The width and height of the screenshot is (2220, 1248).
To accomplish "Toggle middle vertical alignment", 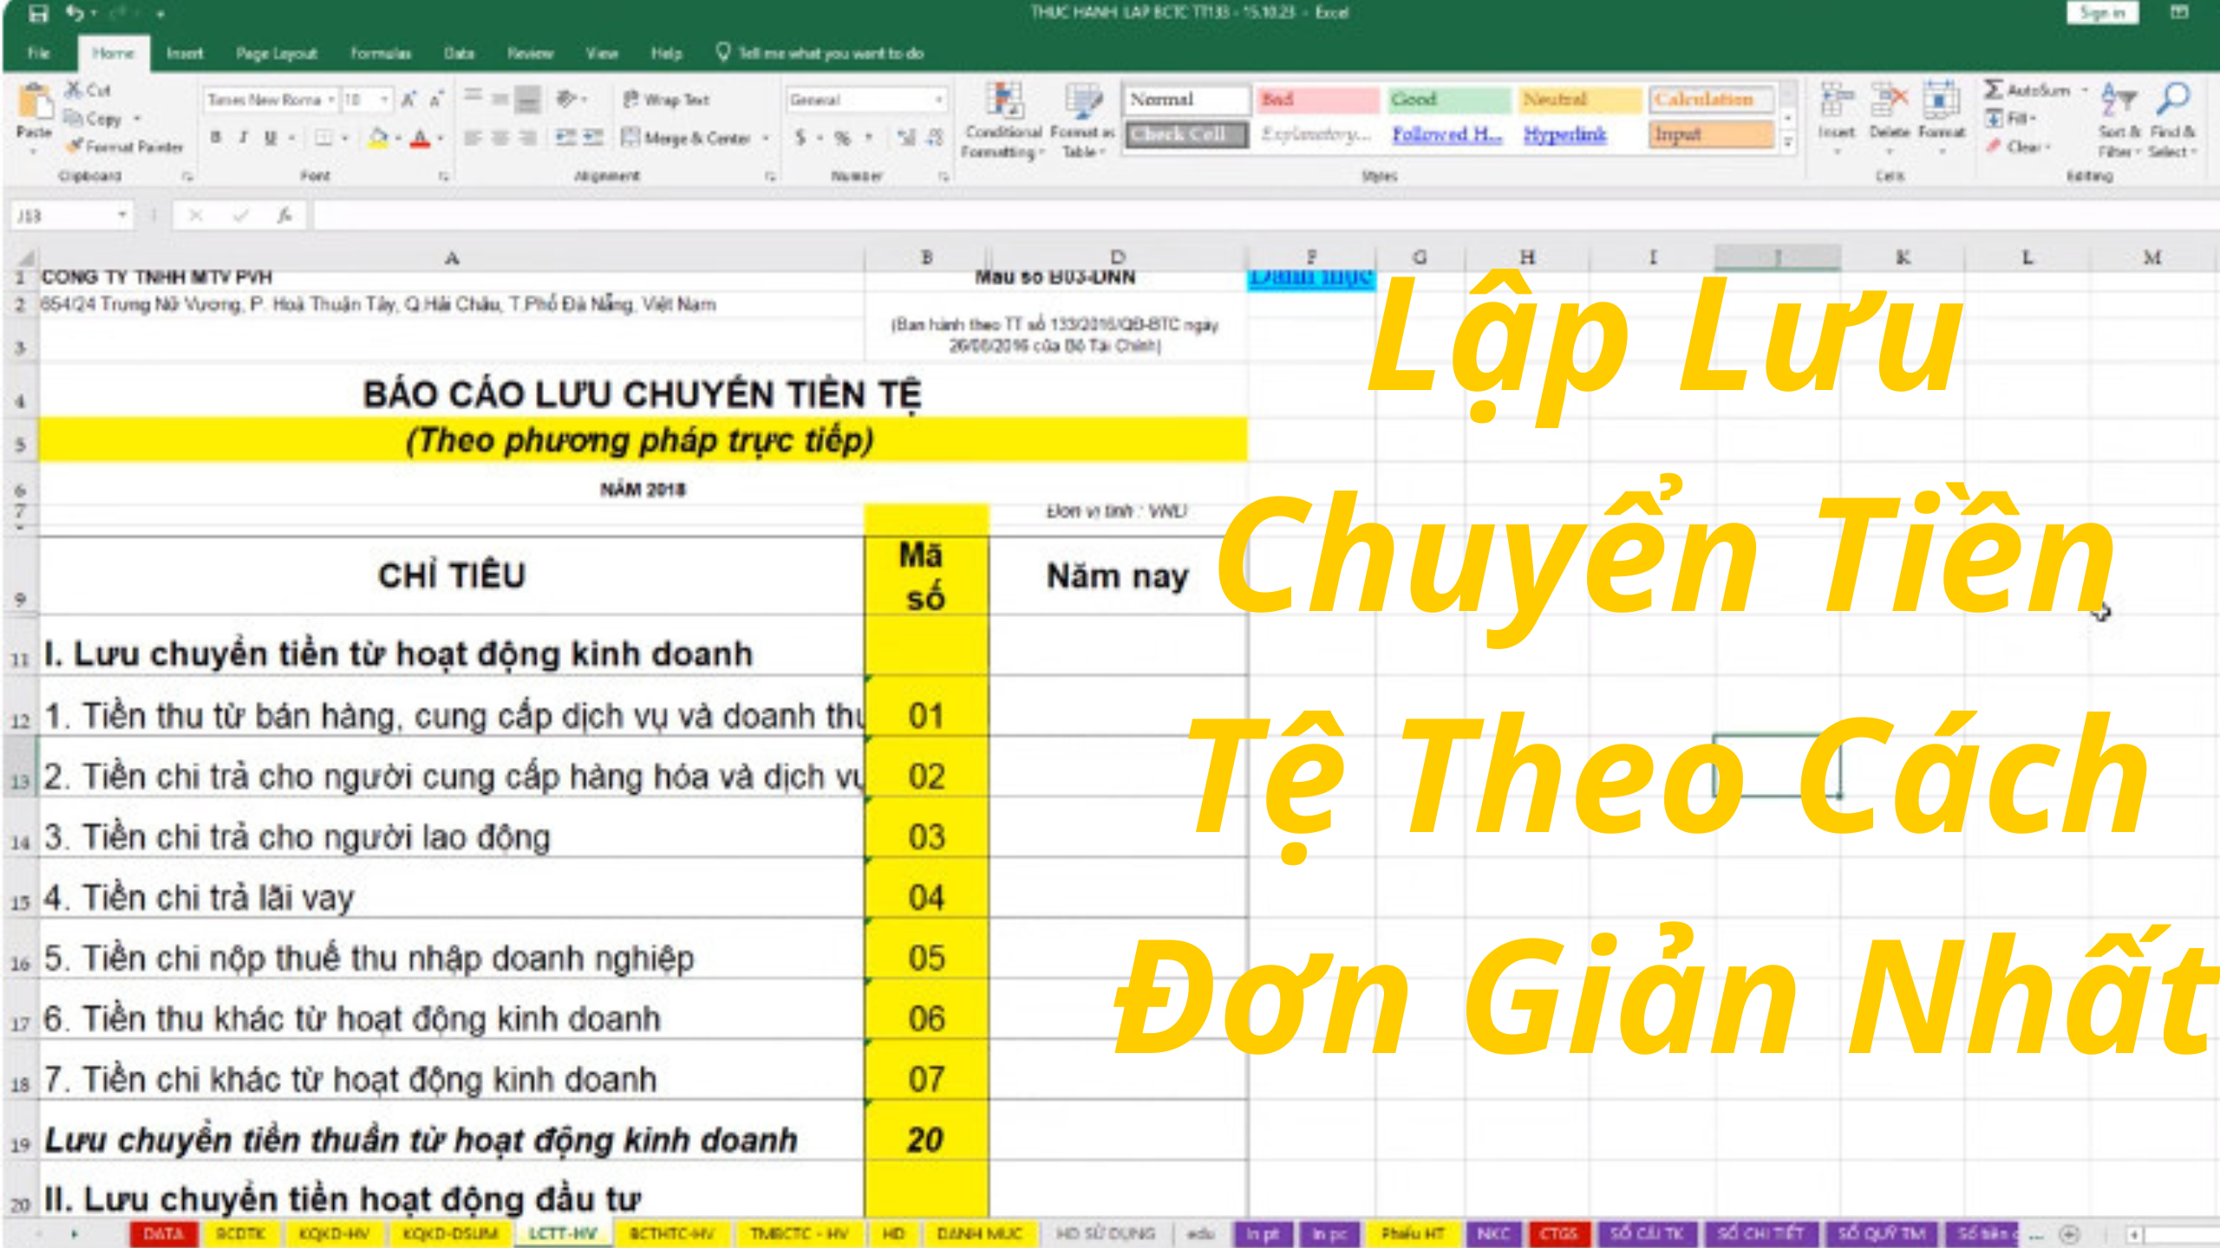I will click(x=500, y=98).
